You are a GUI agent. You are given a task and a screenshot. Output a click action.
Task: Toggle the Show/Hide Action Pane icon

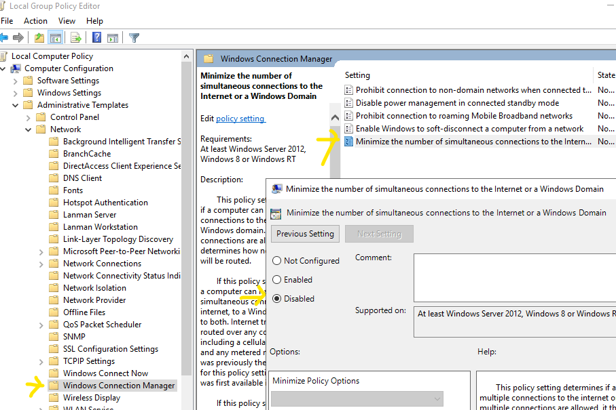pos(113,38)
